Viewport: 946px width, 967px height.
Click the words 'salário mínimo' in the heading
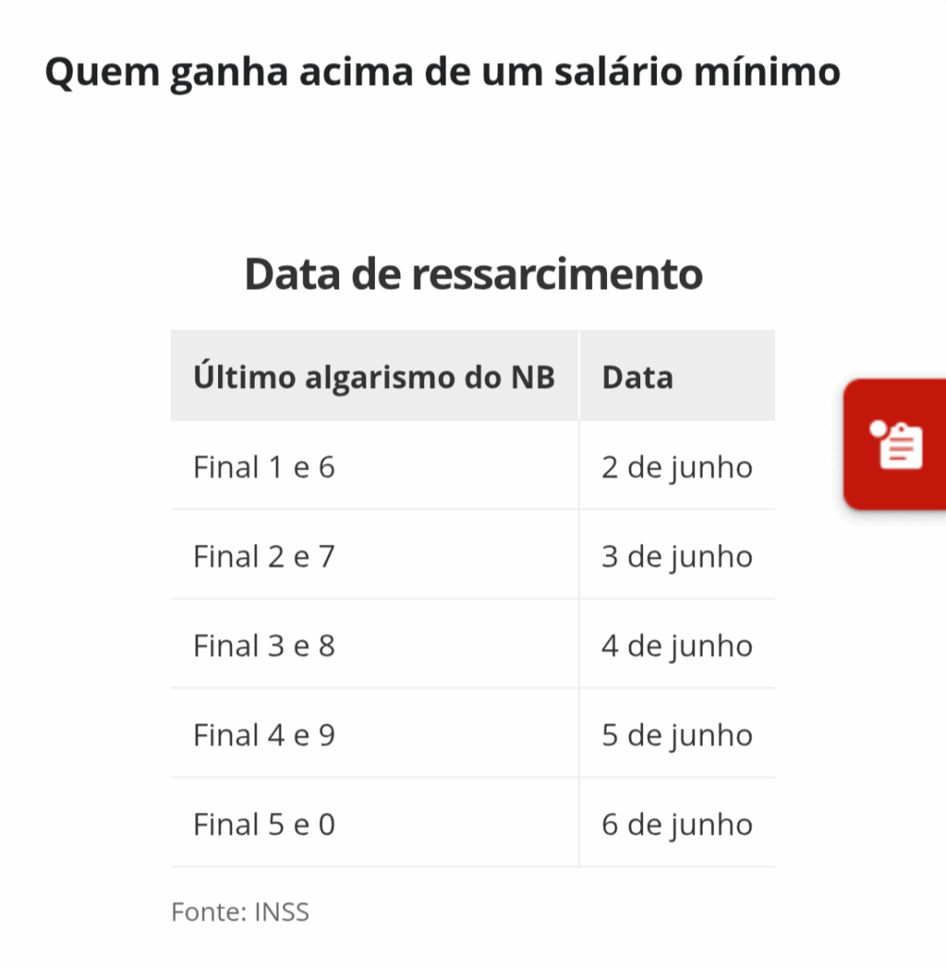click(x=698, y=72)
